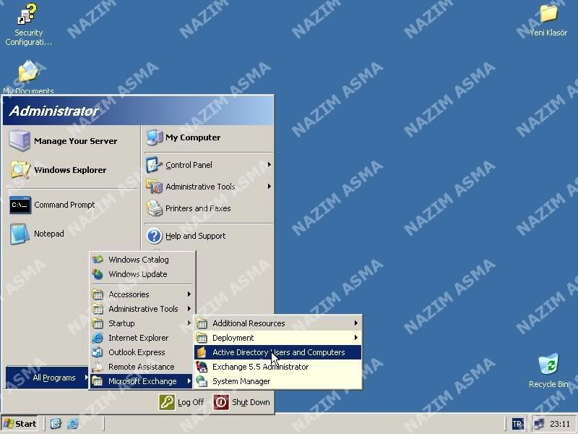Click the 23:11 taskbar clock
The height and width of the screenshot is (434, 578).
tap(560, 424)
